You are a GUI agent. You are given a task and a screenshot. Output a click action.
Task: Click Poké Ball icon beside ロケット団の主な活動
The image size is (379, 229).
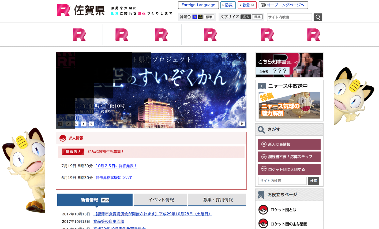click(x=263, y=223)
